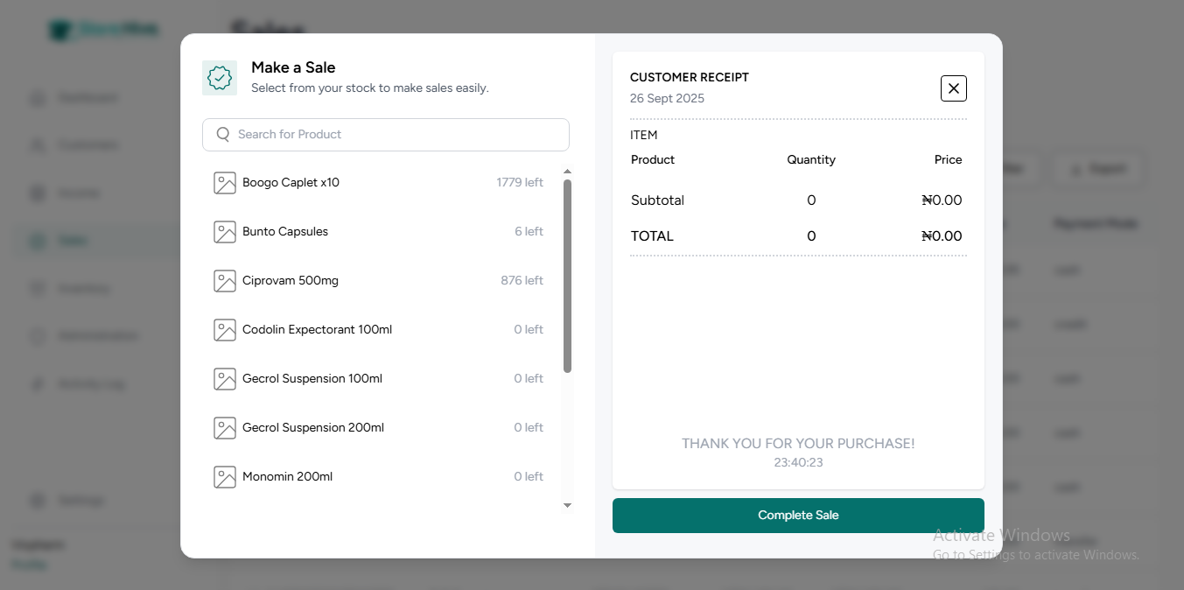Dismiss the receipt using the X button
Viewport: 1184px width, 590px height.
pos(953,88)
